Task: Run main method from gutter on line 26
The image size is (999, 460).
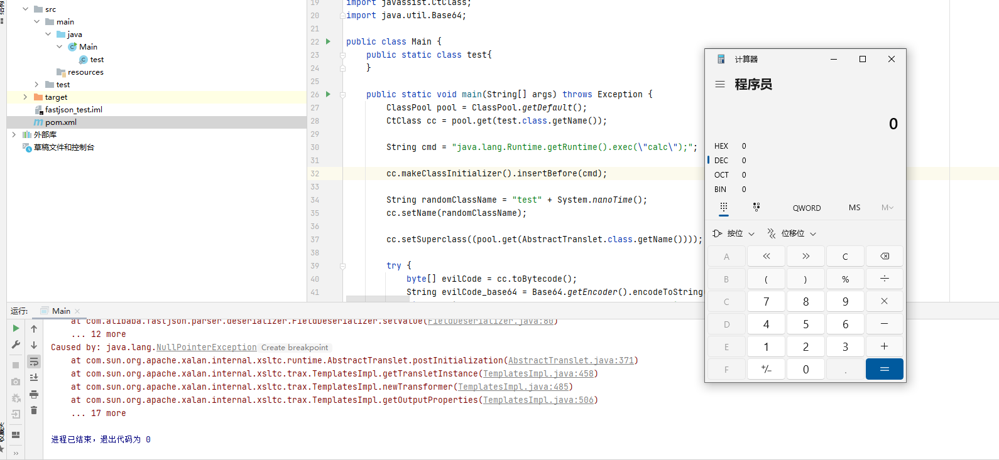Action: point(328,94)
